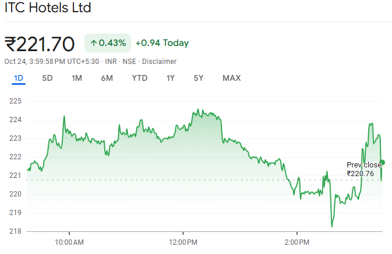
Task: Click the +0.94 Today change text
Action: point(162,43)
